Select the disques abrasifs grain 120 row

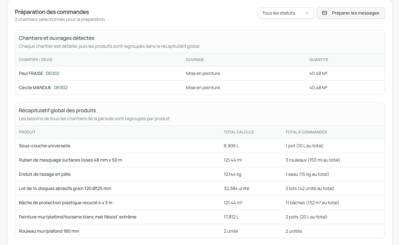(x=200, y=188)
